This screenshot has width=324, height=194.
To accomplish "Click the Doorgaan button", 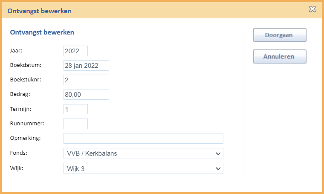I will click(280, 35).
